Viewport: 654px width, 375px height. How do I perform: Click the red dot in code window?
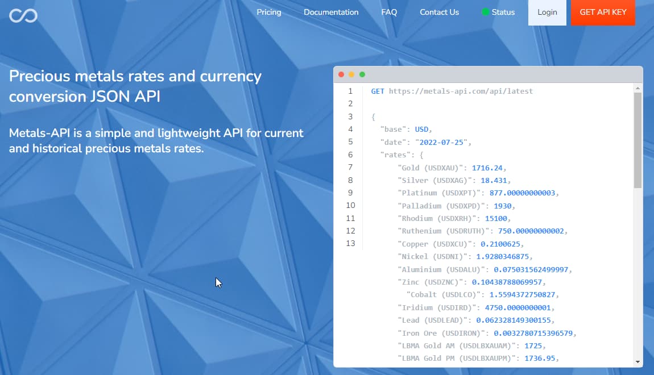pos(341,74)
